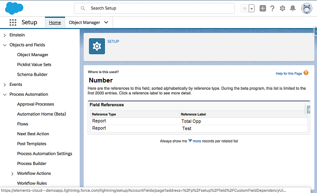This screenshot has height=193, width=317.
Task: Switch to the Object Manager tab
Action: [84, 23]
